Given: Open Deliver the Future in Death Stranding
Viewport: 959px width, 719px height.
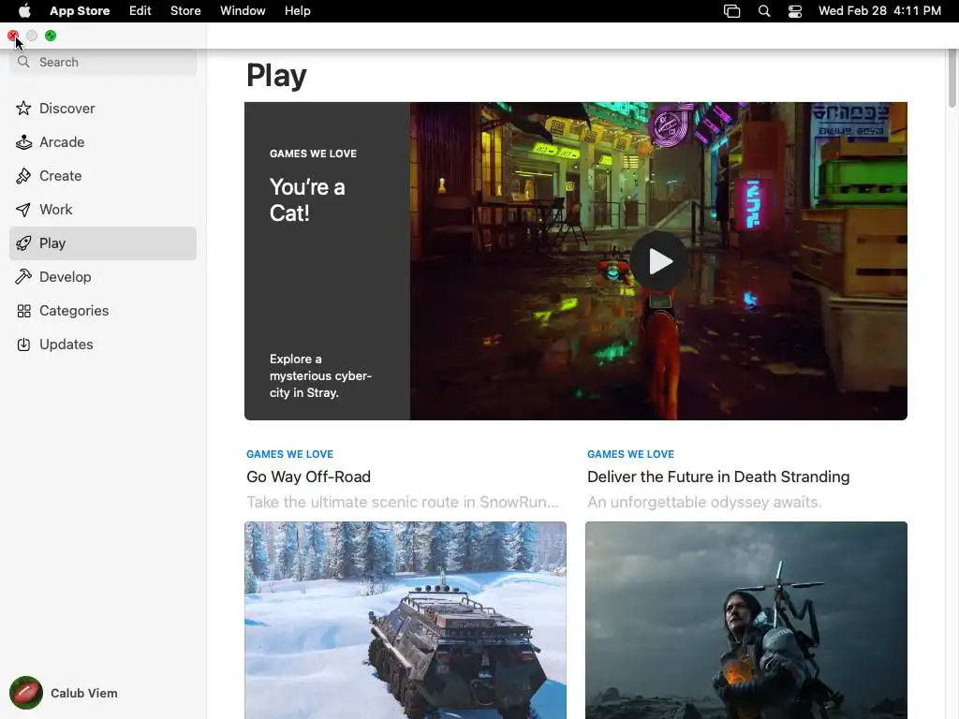Looking at the screenshot, I should pyautogui.click(x=718, y=477).
